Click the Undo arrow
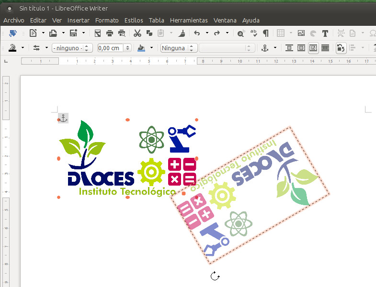The image size is (376, 287). 197,33
